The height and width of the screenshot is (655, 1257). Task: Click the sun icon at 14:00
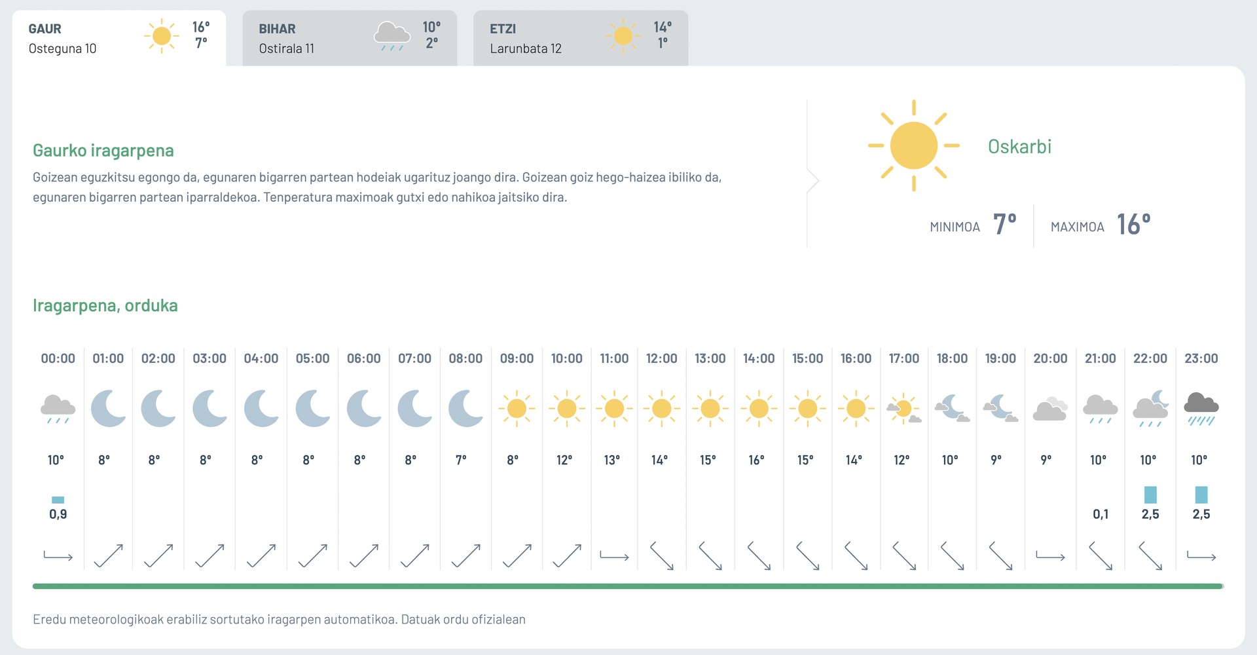click(x=759, y=409)
